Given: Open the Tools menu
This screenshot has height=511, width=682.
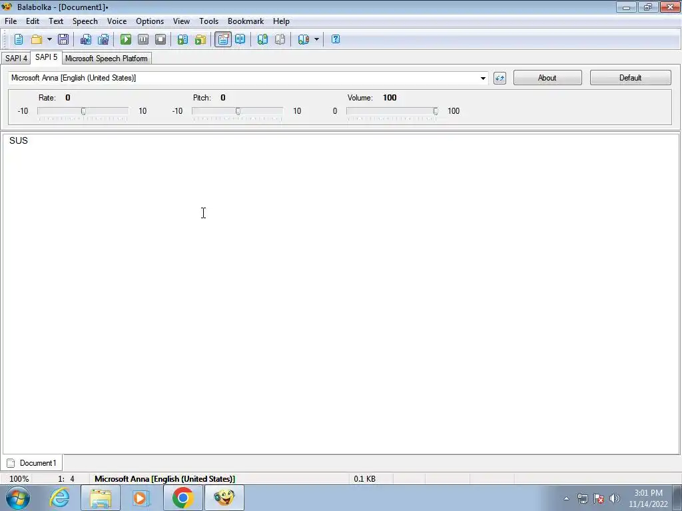Looking at the screenshot, I should tap(208, 21).
